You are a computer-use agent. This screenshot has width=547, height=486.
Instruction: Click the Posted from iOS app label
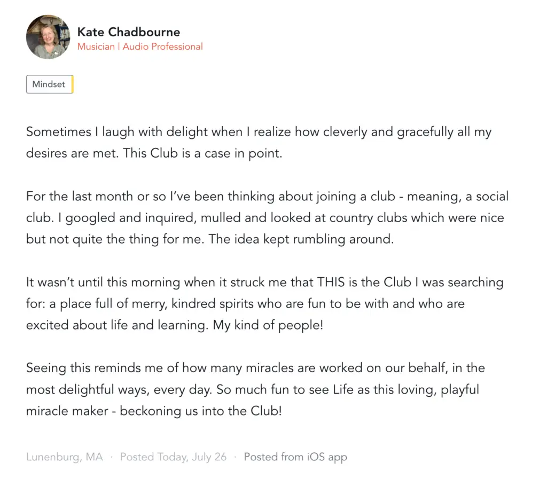[295, 457]
